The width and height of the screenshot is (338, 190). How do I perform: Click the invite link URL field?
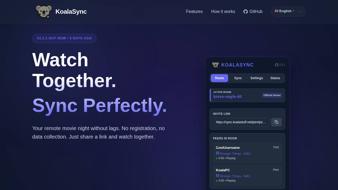pyautogui.click(x=241, y=122)
